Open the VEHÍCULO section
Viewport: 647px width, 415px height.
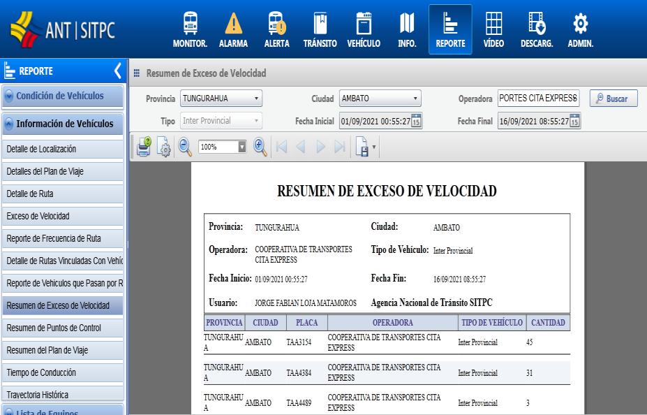coord(364,30)
